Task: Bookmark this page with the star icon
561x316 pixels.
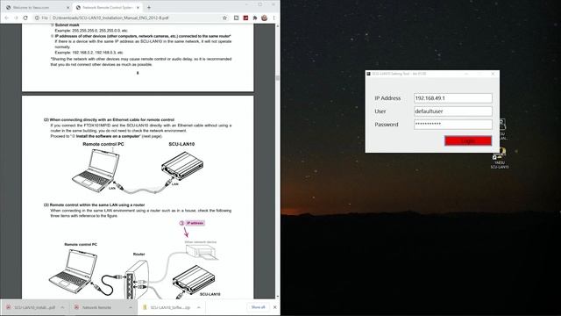Action: pos(224,18)
